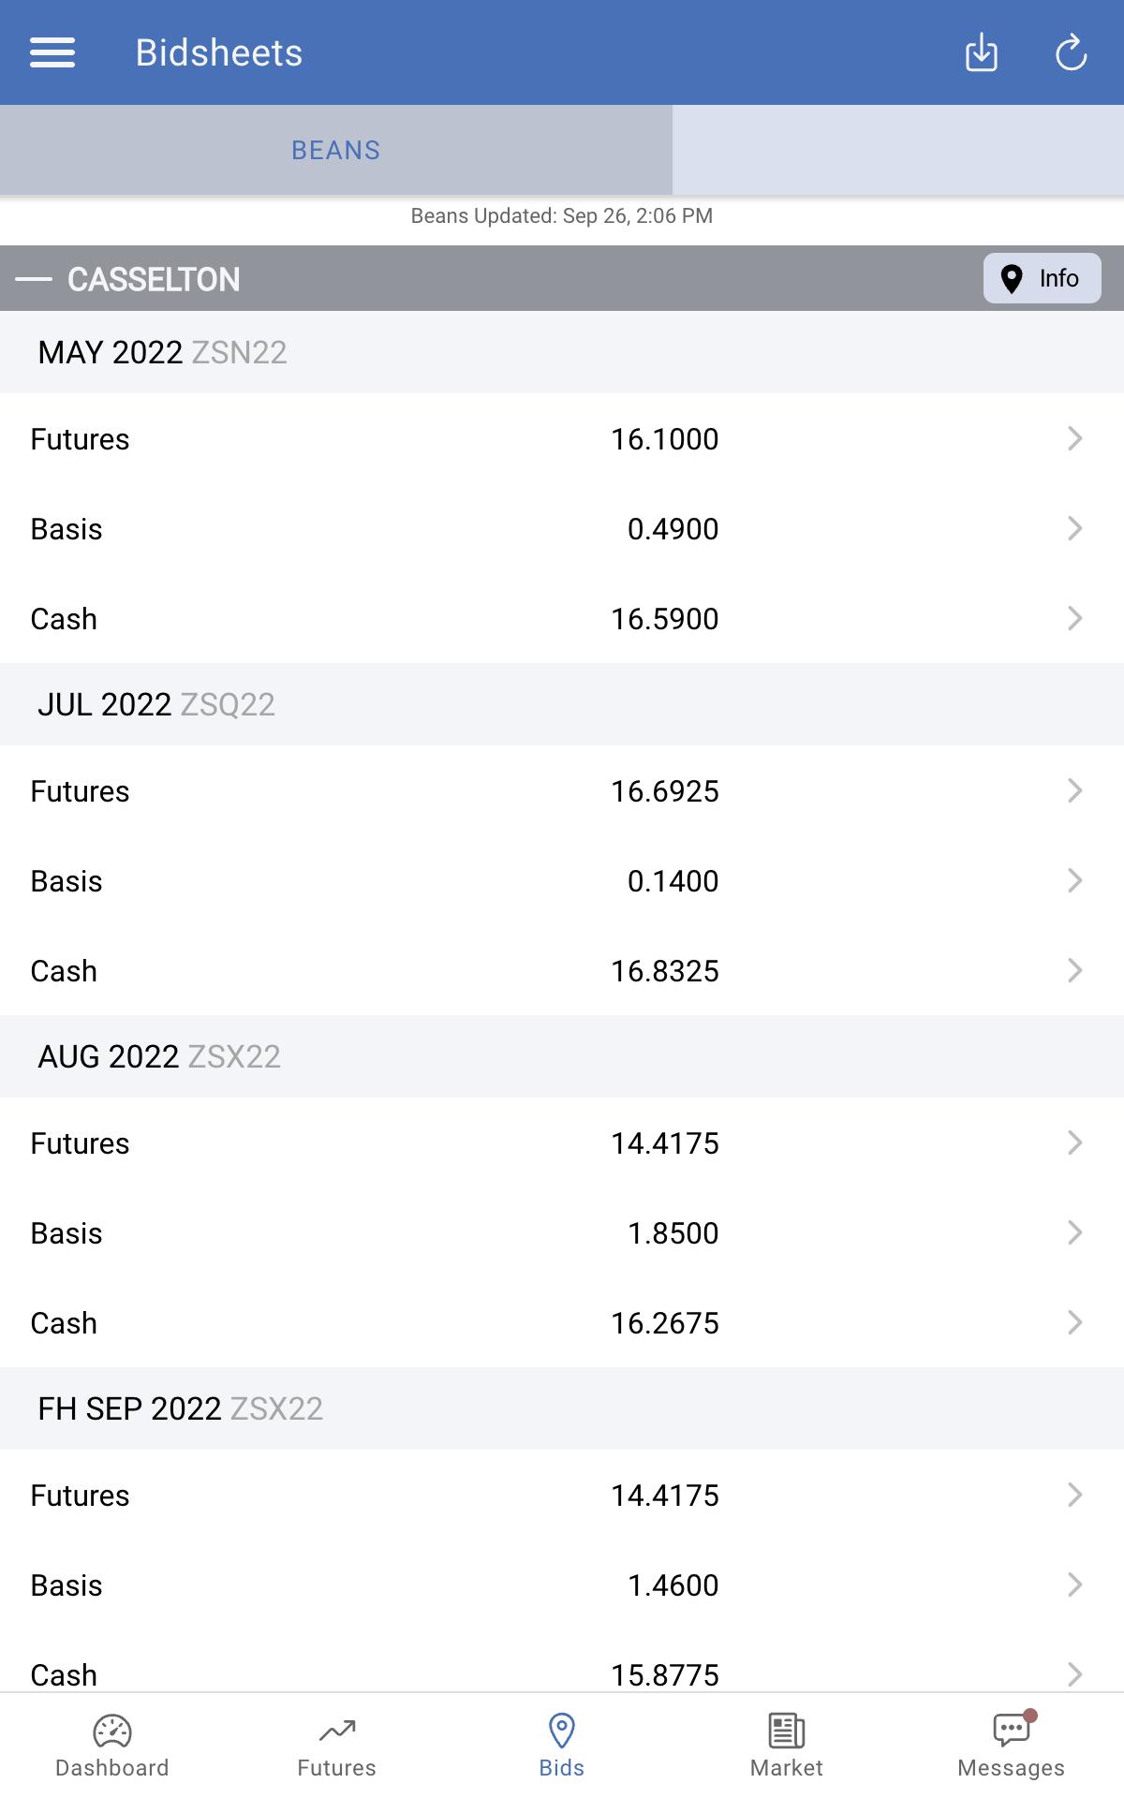
Task: Select FH SEP 2022 Basis 1.4600 row
Action: pyautogui.click(x=562, y=1584)
